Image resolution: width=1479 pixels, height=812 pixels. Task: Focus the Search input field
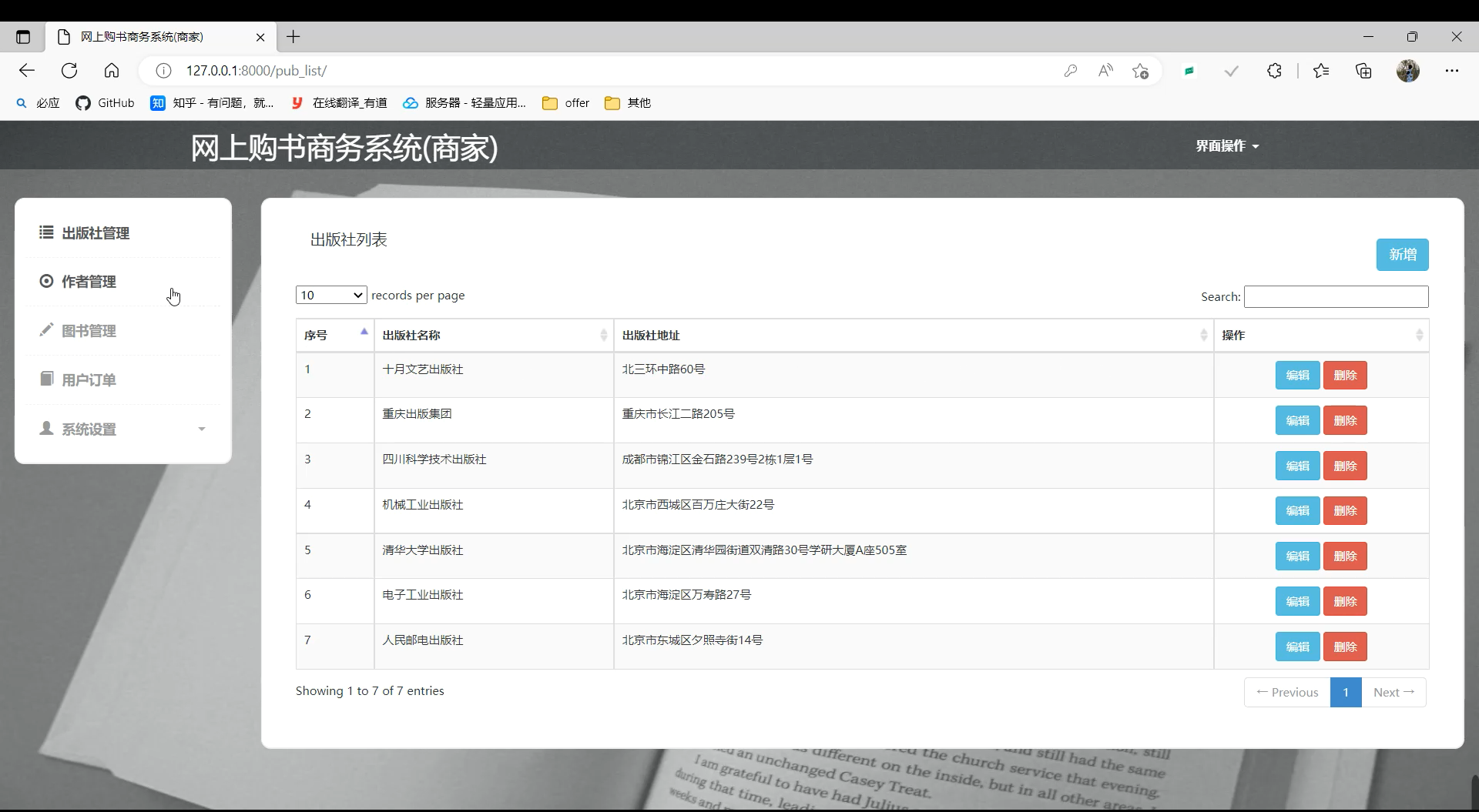(x=1336, y=296)
